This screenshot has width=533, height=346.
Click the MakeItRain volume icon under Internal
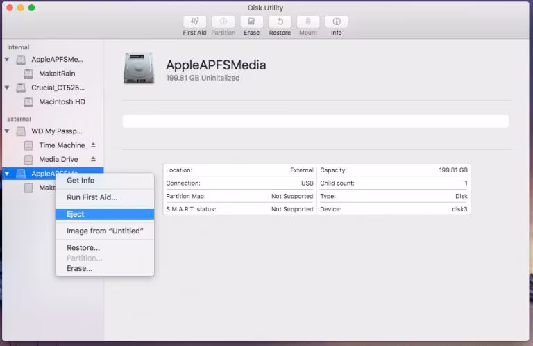pyautogui.click(x=28, y=74)
